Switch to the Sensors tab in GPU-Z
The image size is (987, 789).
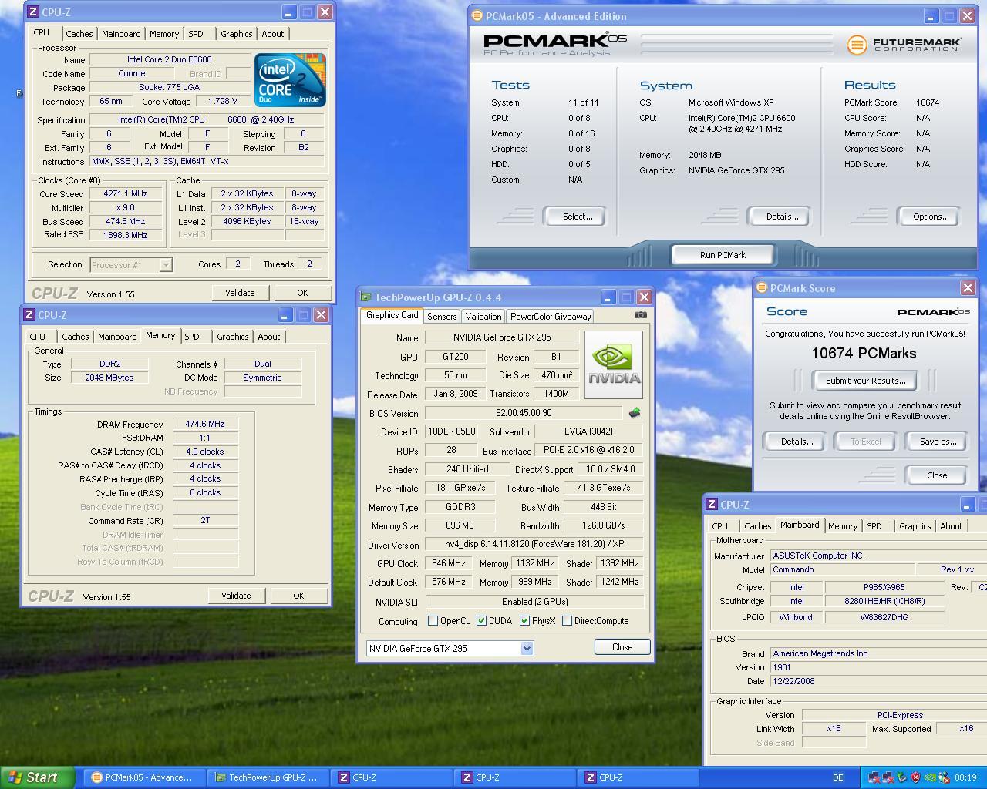(442, 317)
